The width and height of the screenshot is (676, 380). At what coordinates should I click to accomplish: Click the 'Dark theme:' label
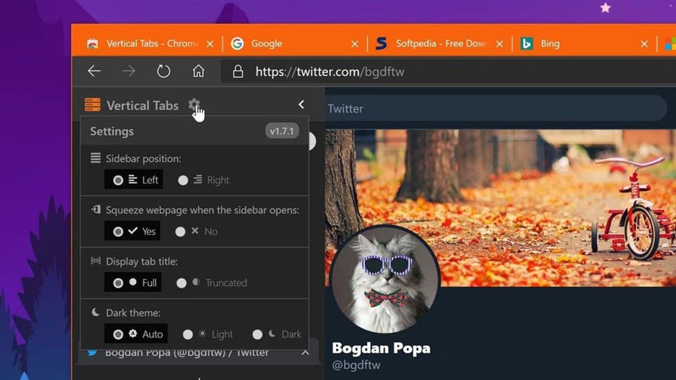coord(133,313)
